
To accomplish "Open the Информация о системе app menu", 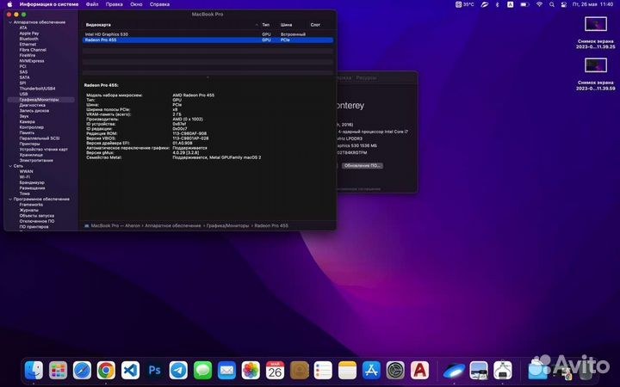I will point(49,4).
